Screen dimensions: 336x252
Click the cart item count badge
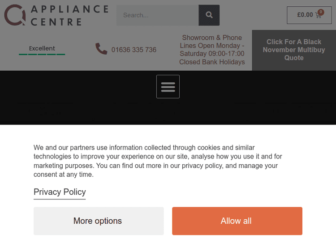coord(321,12)
